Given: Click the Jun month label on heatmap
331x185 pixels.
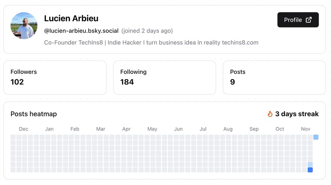Looking at the screenshot, I should point(178,129).
